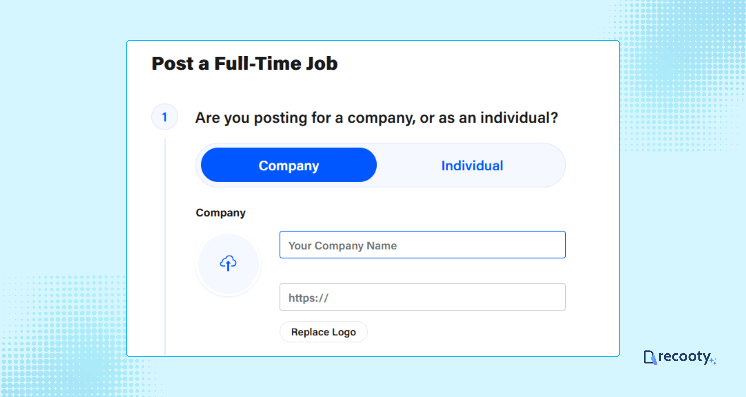Image resolution: width=746 pixels, height=397 pixels.
Task: Click the Company section label
Action: [x=221, y=213]
